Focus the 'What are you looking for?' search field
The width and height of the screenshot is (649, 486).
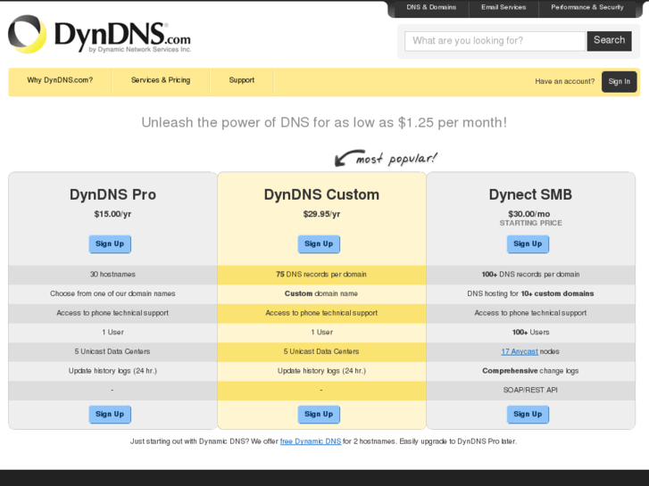pyautogui.click(x=495, y=41)
